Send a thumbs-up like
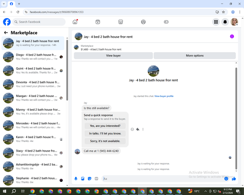Viewport: 244px width, 195px height. [234, 179]
